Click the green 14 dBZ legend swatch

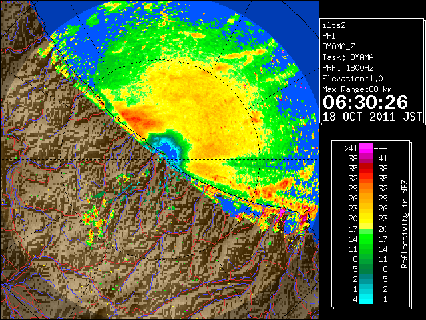(x=366, y=239)
